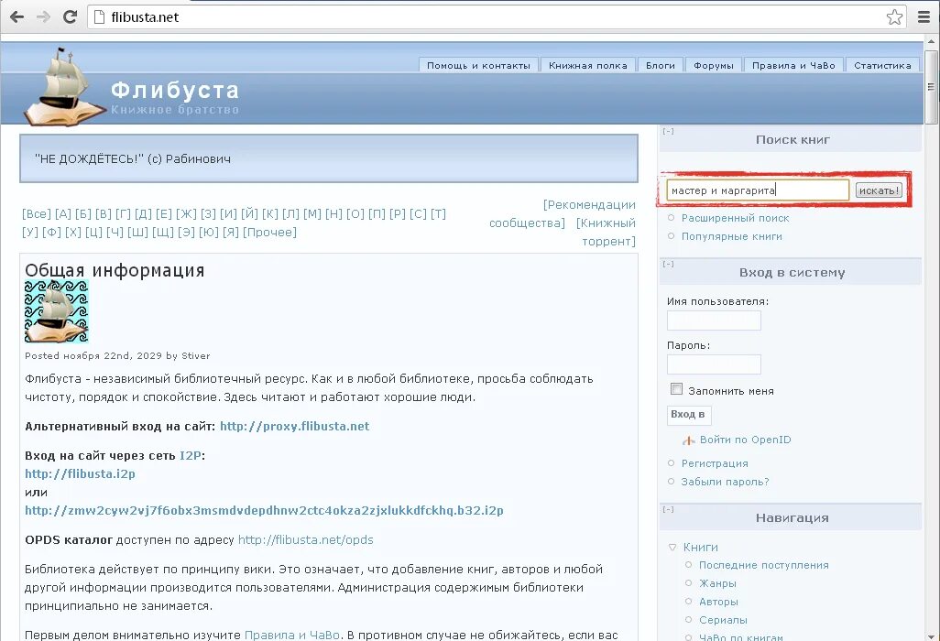940x641 pixels.
Task: Open the browser menu (hamburger icon)
Action: coord(924,16)
